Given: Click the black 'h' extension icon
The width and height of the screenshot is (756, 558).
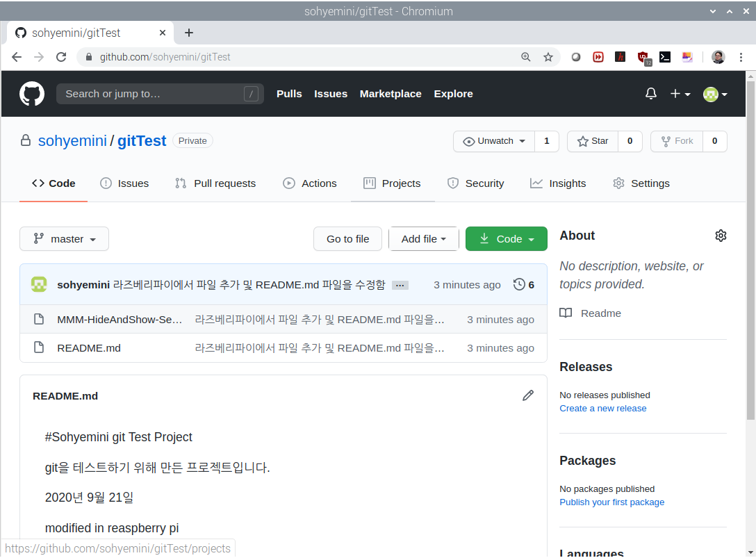Looking at the screenshot, I should point(621,57).
